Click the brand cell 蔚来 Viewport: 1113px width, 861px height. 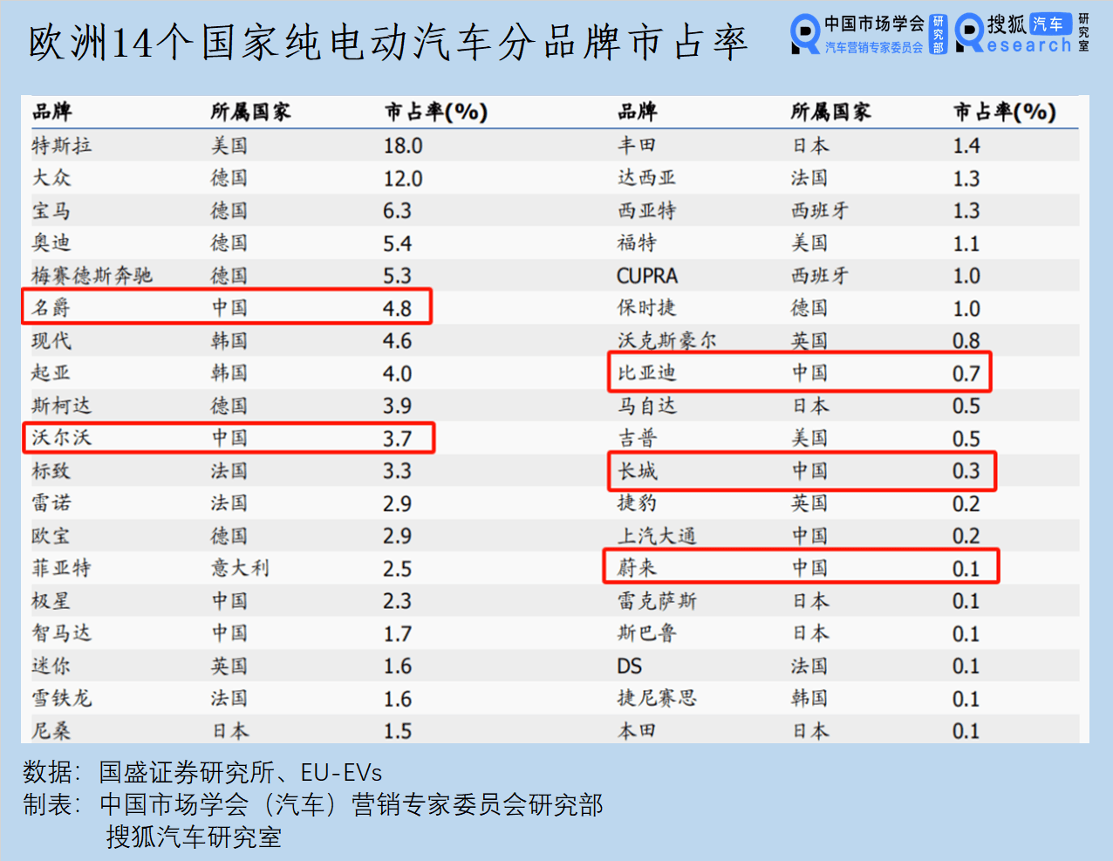pyautogui.click(x=638, y=568)
